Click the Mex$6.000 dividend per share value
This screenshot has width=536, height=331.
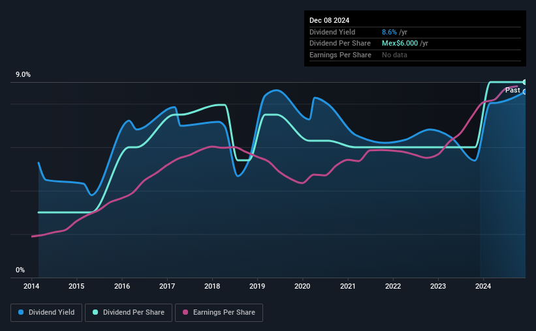pyautogui.click(x=400, y=44)
